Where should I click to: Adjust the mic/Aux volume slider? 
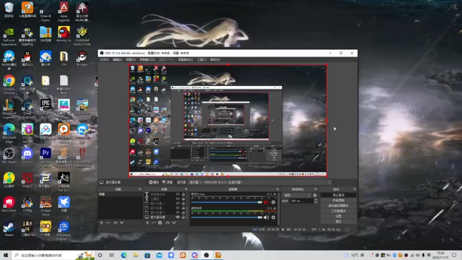(x=226, y=202)
